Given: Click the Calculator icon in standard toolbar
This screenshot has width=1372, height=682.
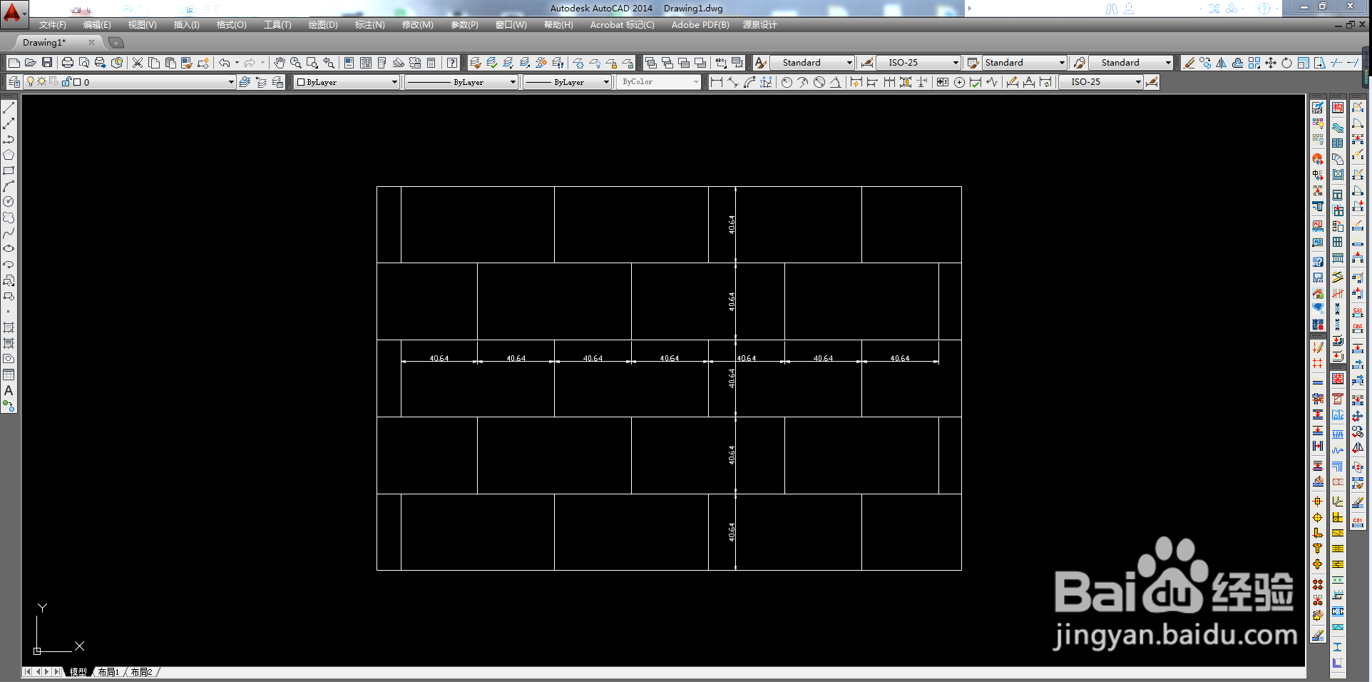Looking at the screenshot, I should (431, 63).
